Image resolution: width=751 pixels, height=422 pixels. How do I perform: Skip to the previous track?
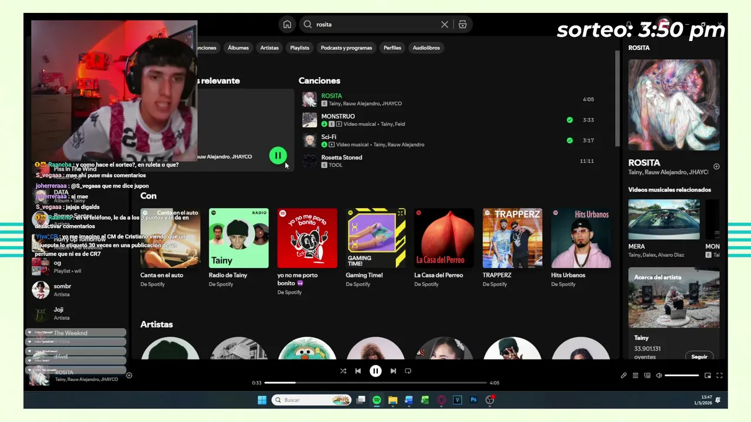click(358, 371)
